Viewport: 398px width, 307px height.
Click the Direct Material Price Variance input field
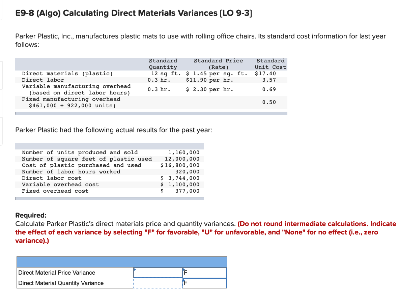pos(157,273)
